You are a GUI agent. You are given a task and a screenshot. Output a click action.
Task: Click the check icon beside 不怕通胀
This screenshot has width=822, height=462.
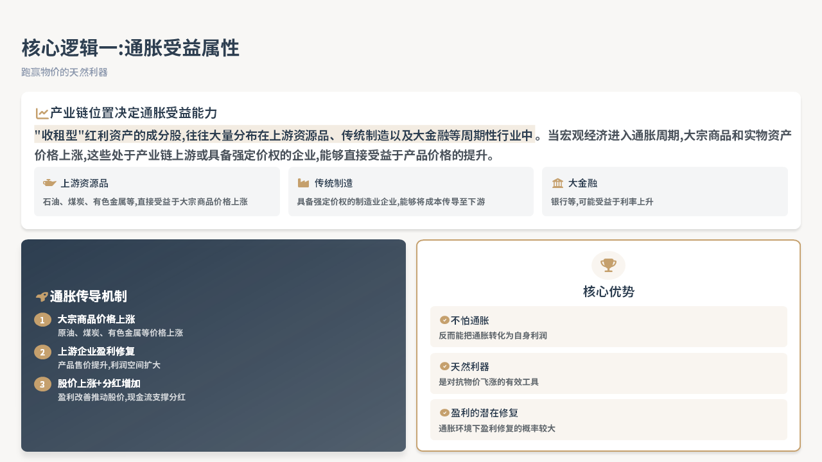click(x=444, y=320)
